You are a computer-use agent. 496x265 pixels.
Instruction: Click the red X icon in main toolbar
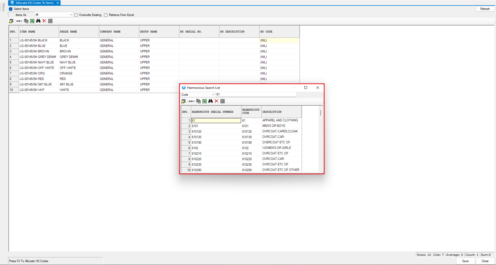tap(44, 21)
